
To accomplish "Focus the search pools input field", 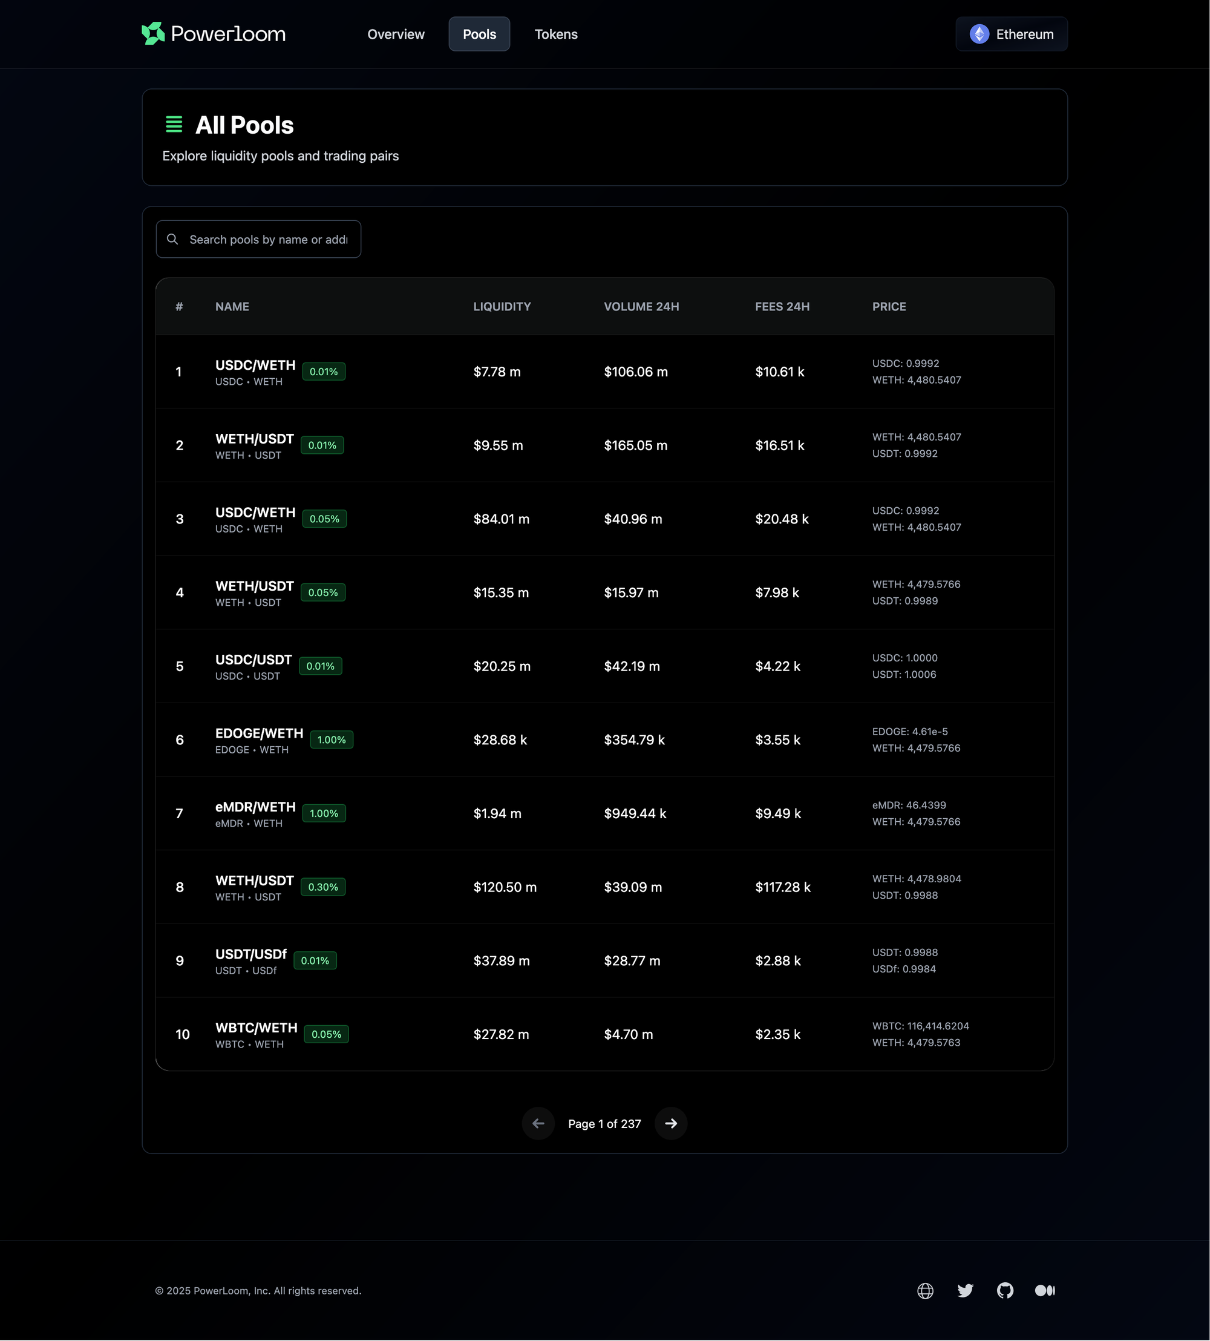I will pos(268,240).
